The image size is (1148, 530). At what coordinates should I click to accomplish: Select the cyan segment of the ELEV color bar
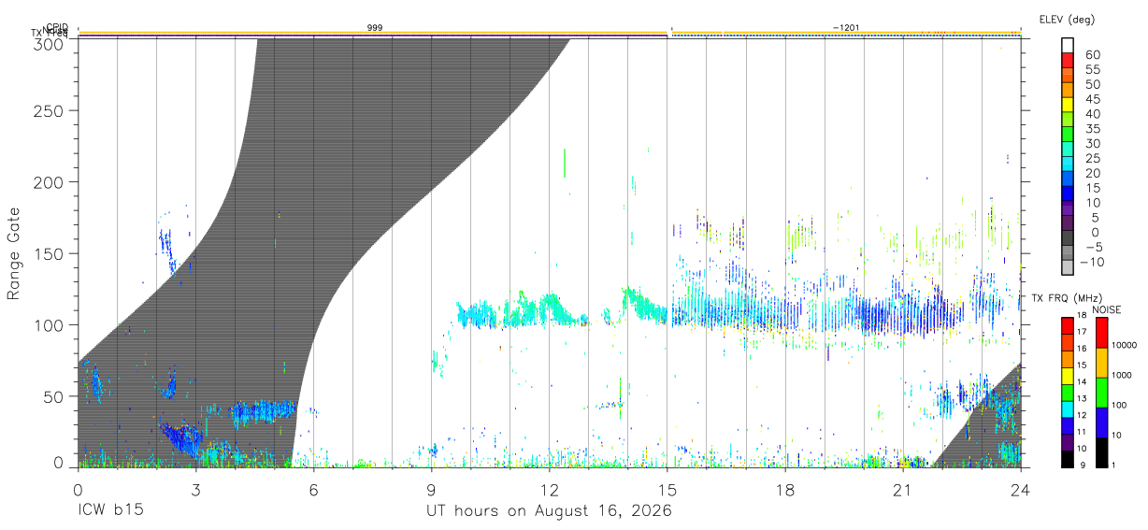(x=1069, y=165)
